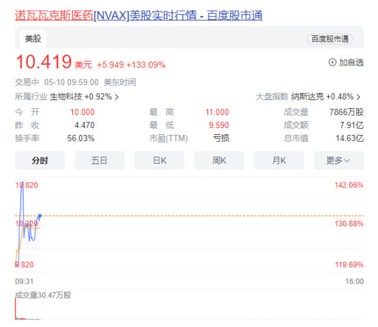The width and height of the screenshot is (378, 327).
Task: Expand index details chevron after +0.48%
Action: coord(358,97)
